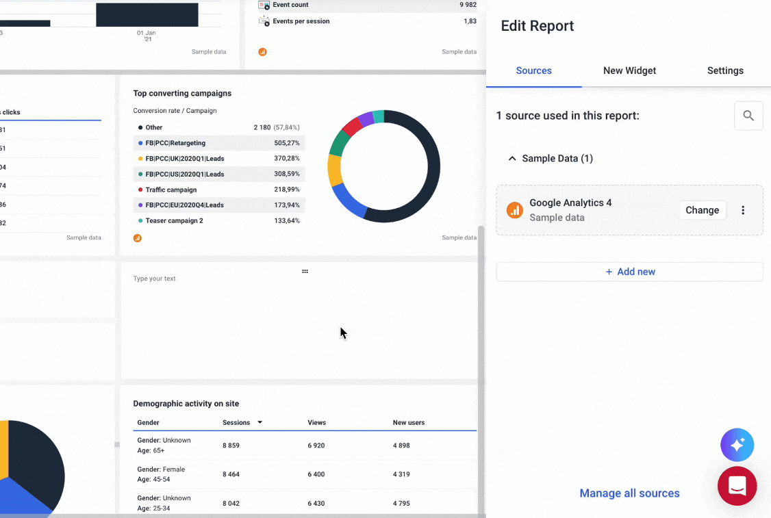Open the search icon in Edit Report panel
This screenshot has height=518, width=771.
(748, 116)
